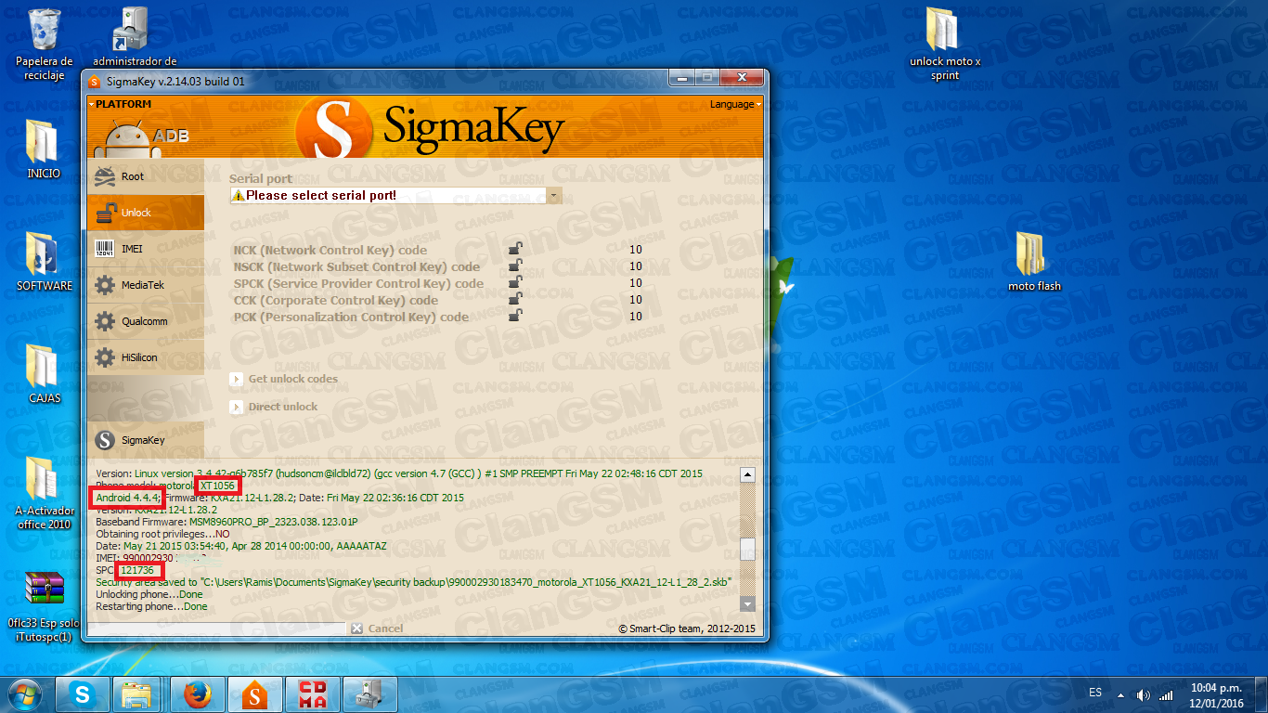
Task: Click the log scroll down arrow
Action: [747, 603]
